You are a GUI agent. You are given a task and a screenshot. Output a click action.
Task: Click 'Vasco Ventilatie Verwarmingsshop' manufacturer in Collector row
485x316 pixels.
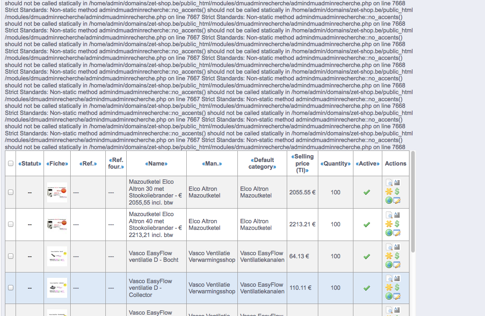tap(212, 288)
